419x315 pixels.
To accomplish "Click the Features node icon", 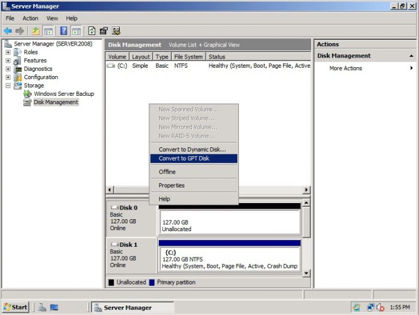I will (17, 60).
